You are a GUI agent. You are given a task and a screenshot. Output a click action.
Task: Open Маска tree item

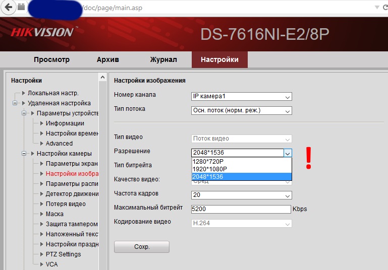click(54, 214)
